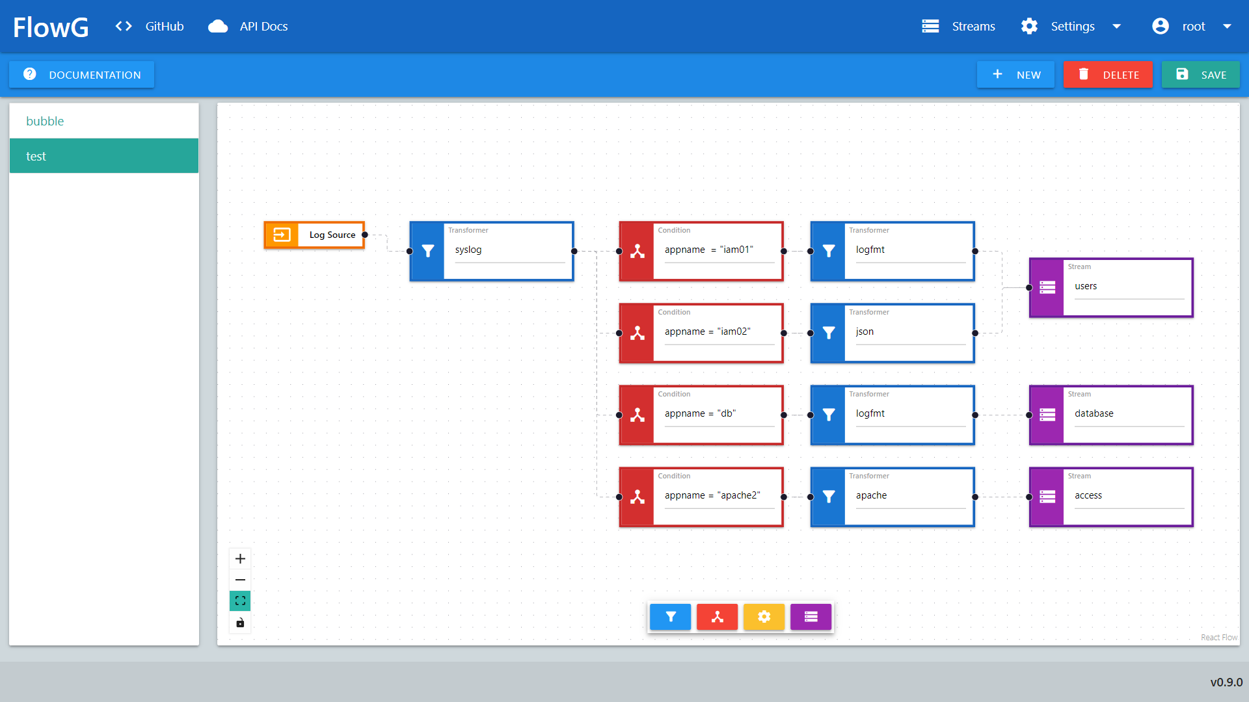Click the apache Transformer filter icon
Screen dimensions: 1249x702
829,495
